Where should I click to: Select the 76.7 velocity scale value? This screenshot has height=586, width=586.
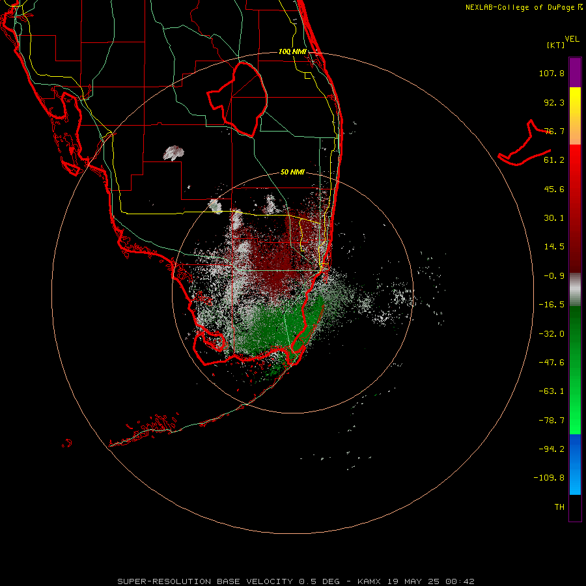[x=554, y=131]
